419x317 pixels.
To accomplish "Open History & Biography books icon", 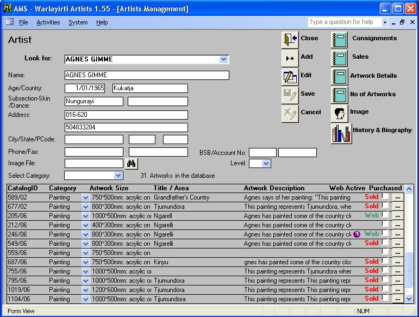I will click(341, 133).
